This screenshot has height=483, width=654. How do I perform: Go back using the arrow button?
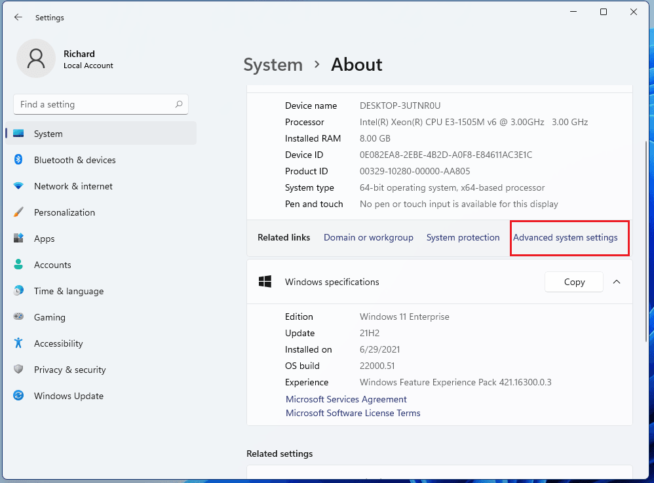pyautogui.click(x=18, y=18)
